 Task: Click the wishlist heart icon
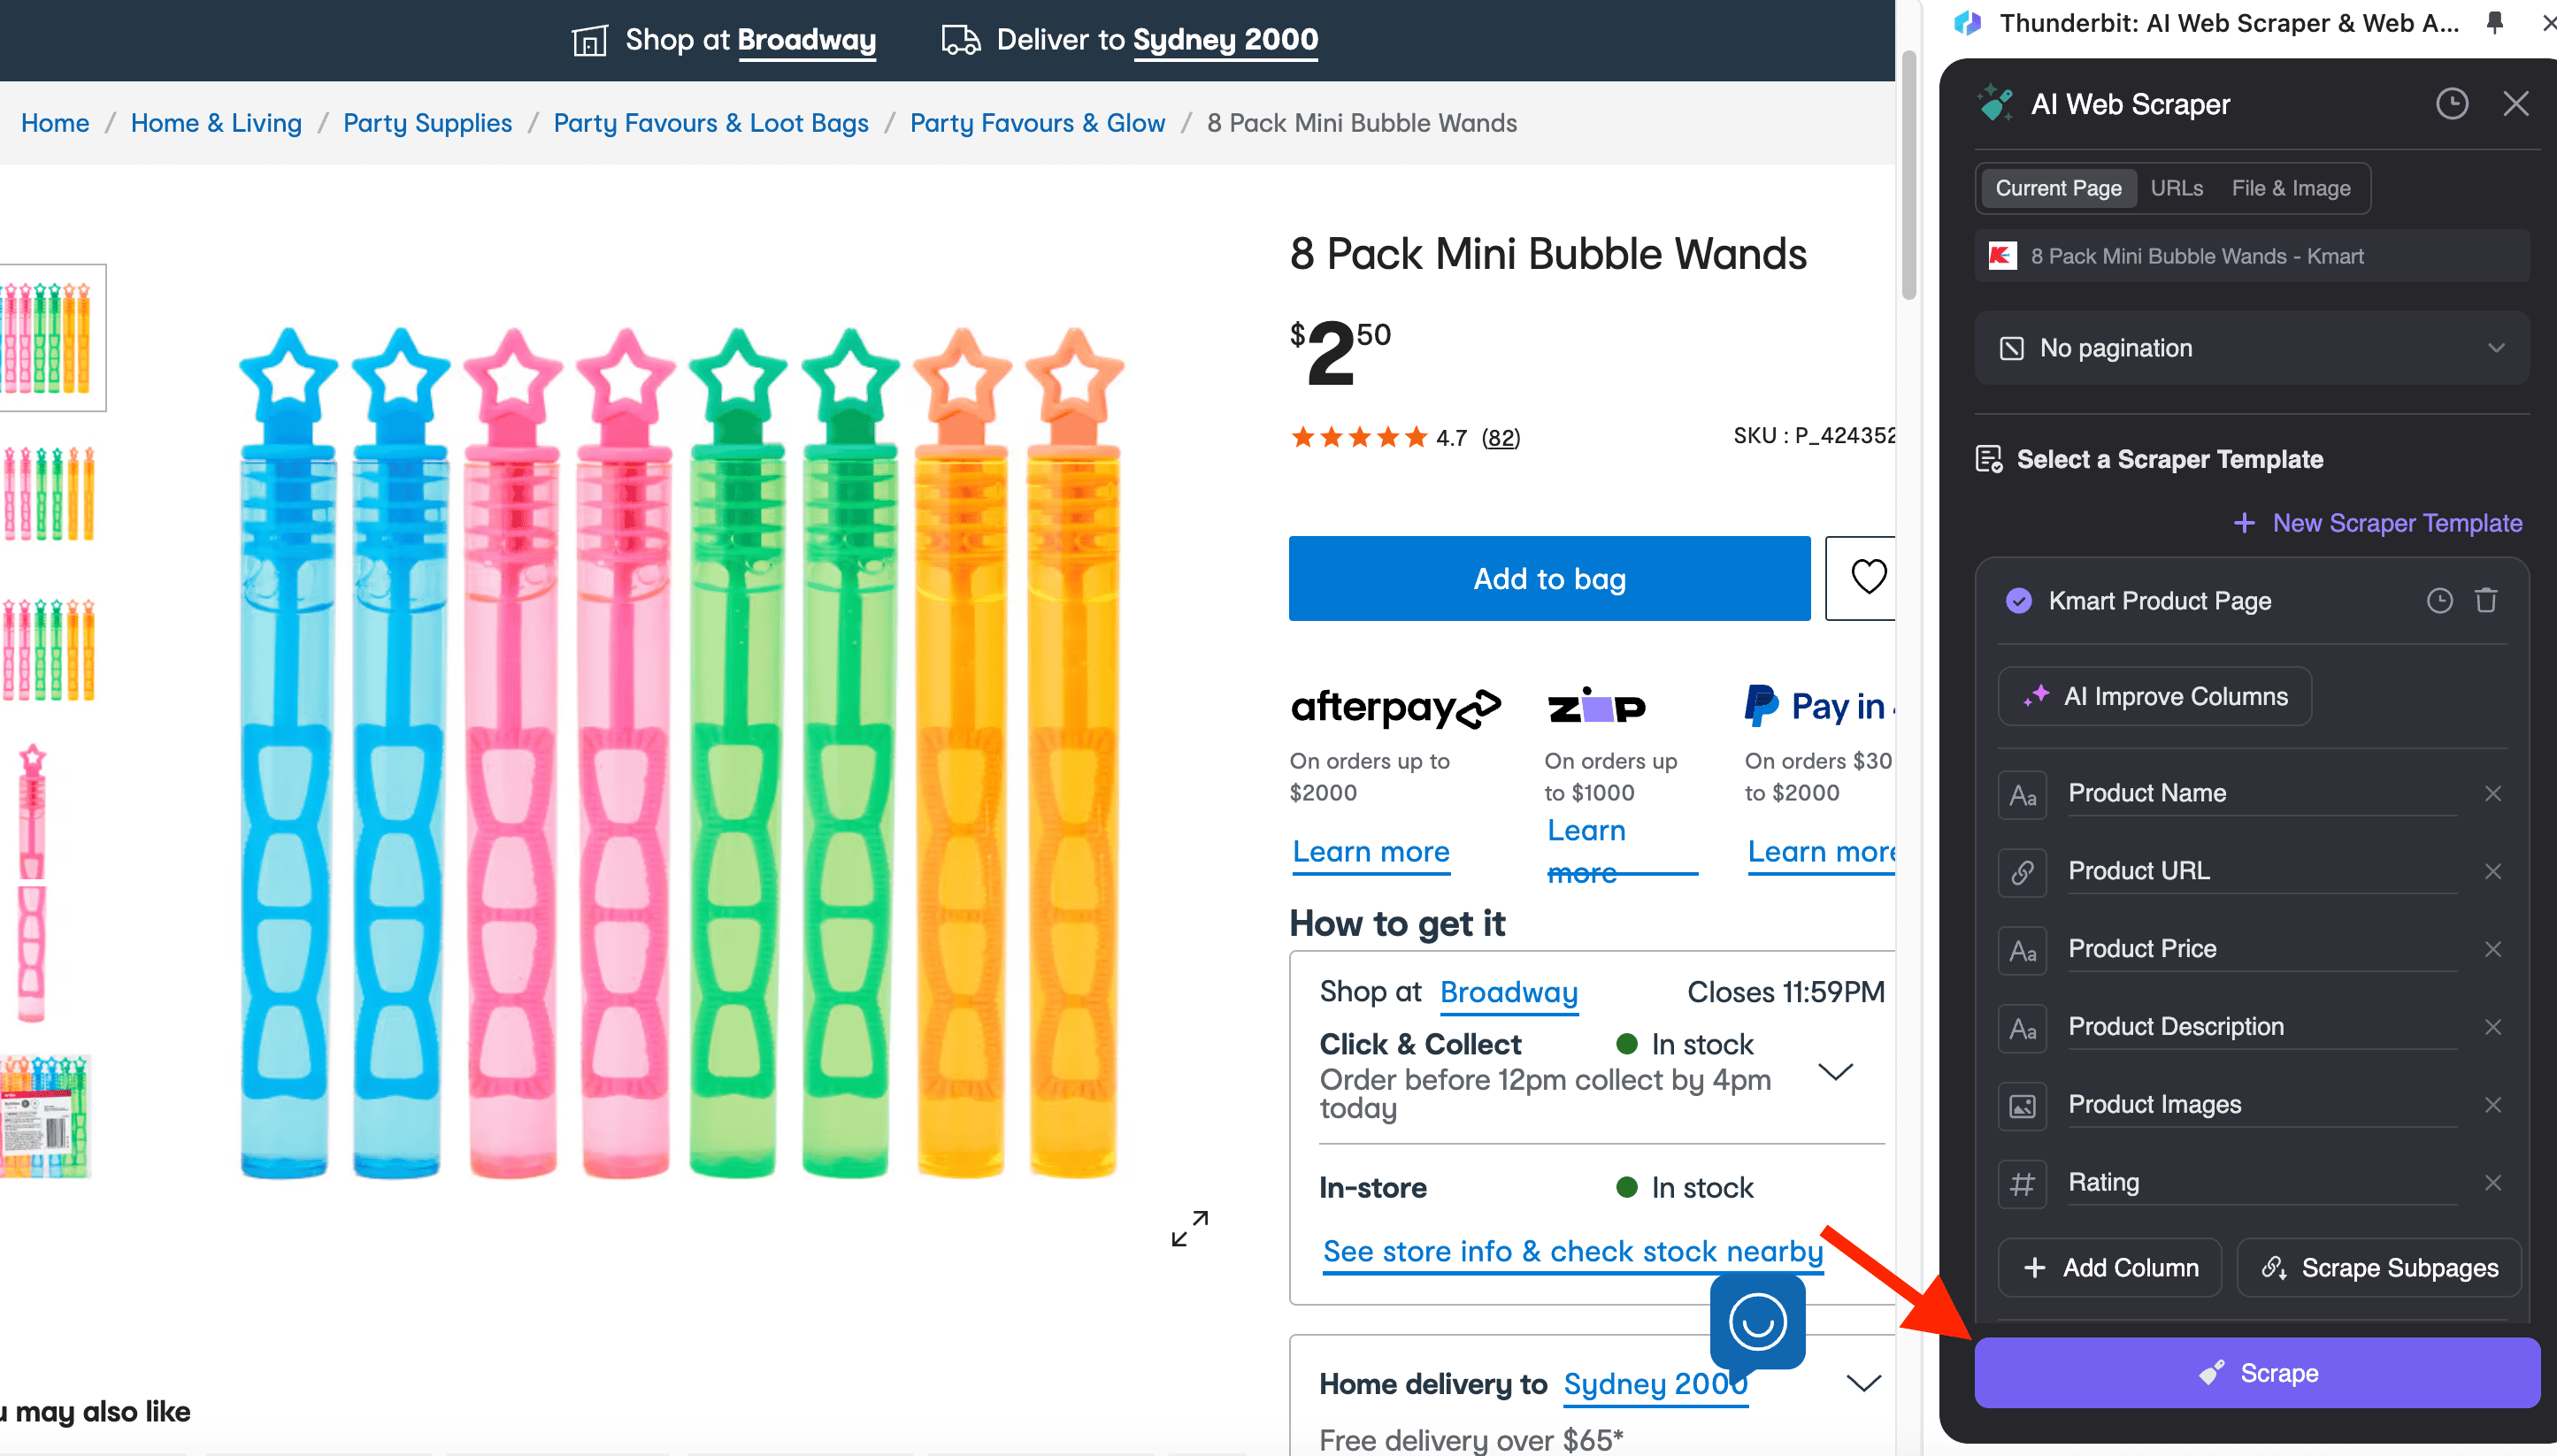tap(1867, 577)
